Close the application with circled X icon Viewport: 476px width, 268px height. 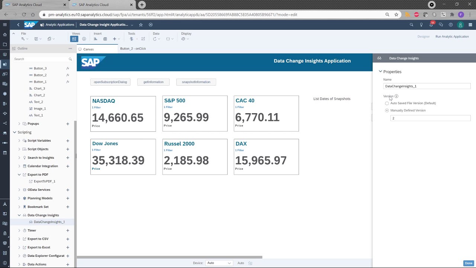coord(151,25)
